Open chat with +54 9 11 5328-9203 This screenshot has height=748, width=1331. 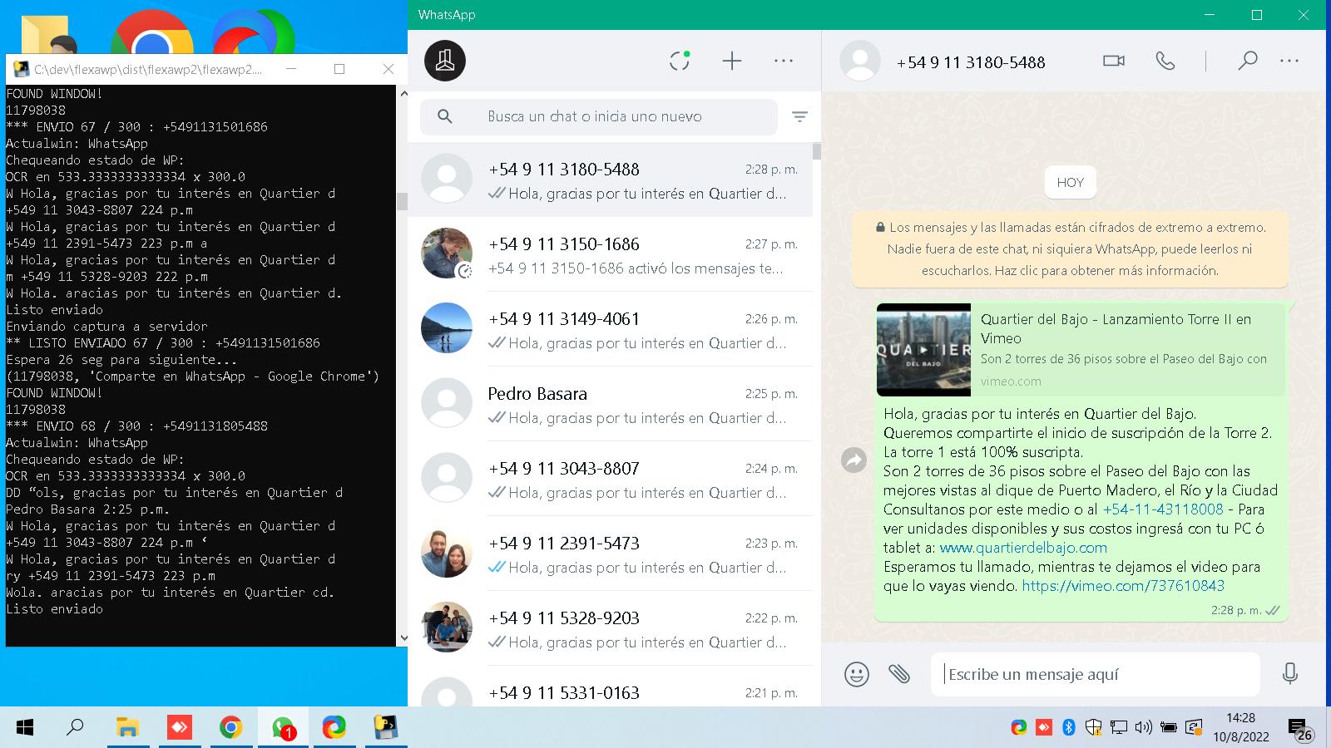click(x=610, y=628)
